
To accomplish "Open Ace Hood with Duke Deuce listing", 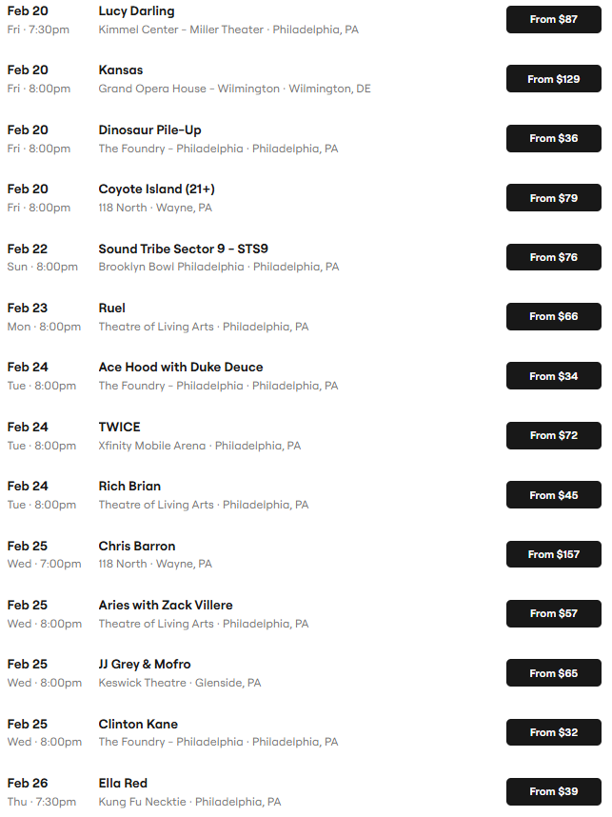I will click(x=181, y=367).
